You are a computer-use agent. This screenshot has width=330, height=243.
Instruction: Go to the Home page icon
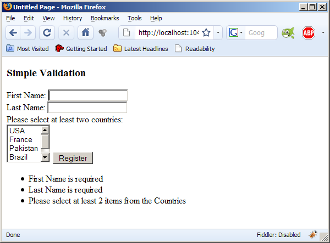pos(85,32)
